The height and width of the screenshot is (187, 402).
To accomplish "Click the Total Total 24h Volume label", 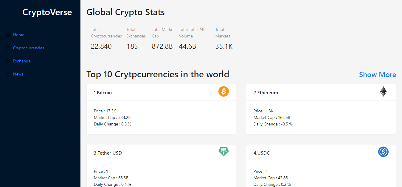I will 192,33.
